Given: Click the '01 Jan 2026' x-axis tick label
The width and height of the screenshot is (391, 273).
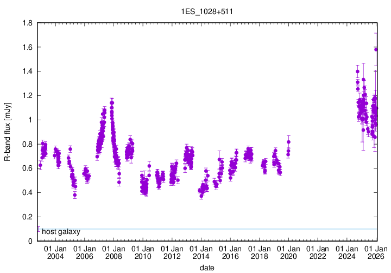Looking at the screenshot, I should click(x=377, y=252).
